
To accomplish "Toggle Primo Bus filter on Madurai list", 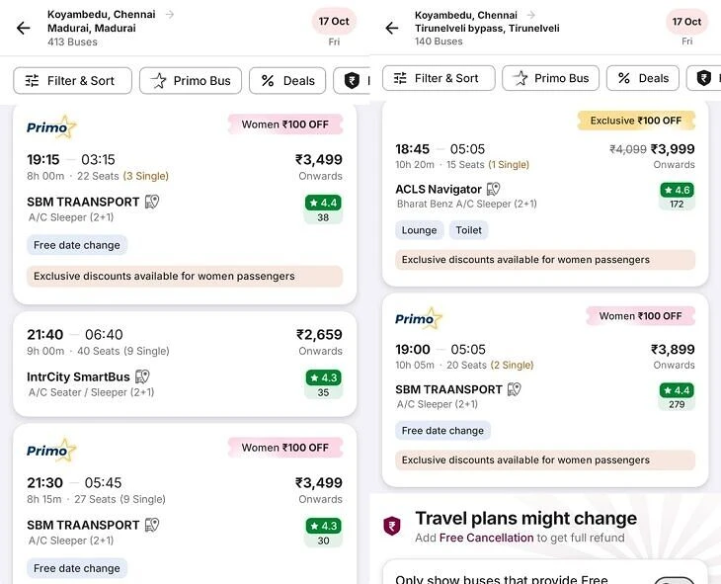I will pyautogui.click(x=191, y=80).
